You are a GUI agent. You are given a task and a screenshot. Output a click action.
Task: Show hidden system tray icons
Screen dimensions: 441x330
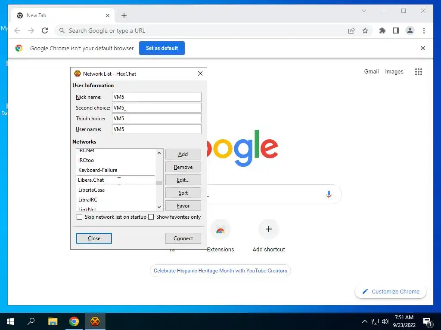coord(364,321)
